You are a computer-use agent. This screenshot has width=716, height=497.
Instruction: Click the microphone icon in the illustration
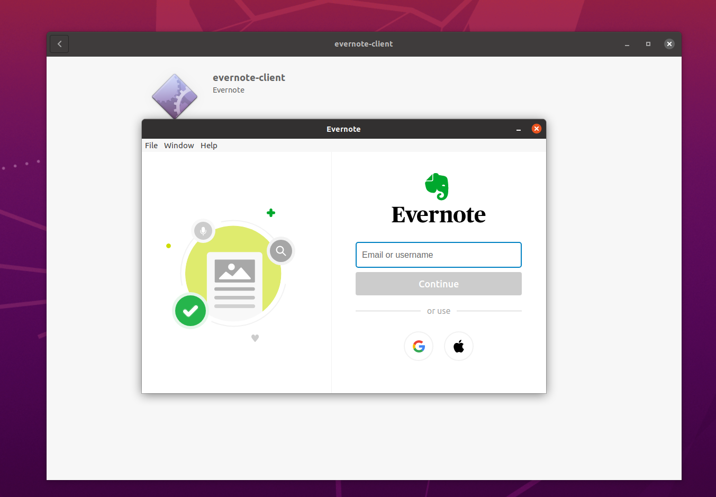[203, 231]
